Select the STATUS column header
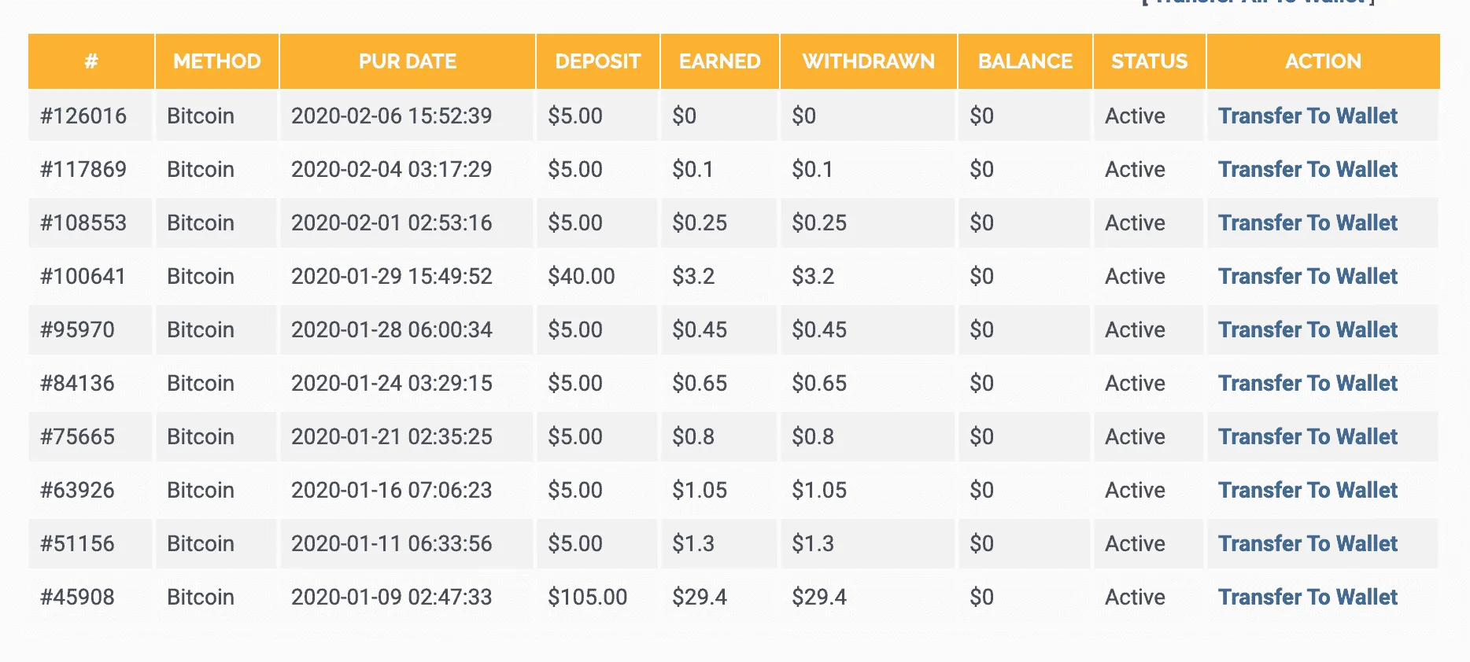 [x=1150, y=61]
